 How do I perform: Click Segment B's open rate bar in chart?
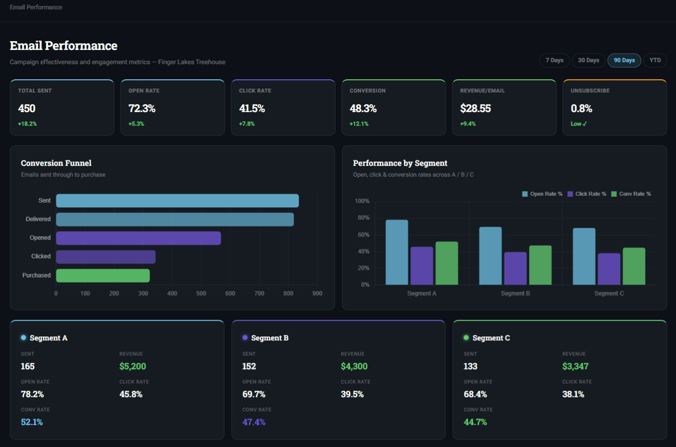(x=490, y=256)
